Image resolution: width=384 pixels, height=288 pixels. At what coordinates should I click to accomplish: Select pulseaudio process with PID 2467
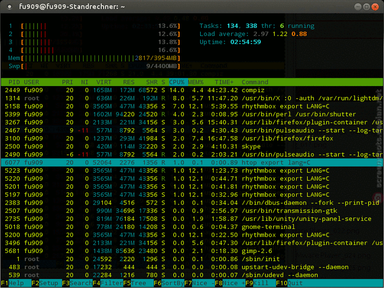point(192,130)
